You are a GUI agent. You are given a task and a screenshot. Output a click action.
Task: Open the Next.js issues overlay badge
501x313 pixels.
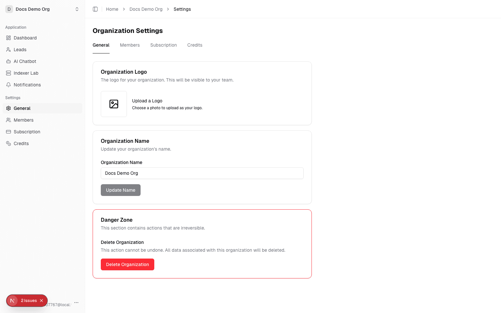(x=27, y=300)
